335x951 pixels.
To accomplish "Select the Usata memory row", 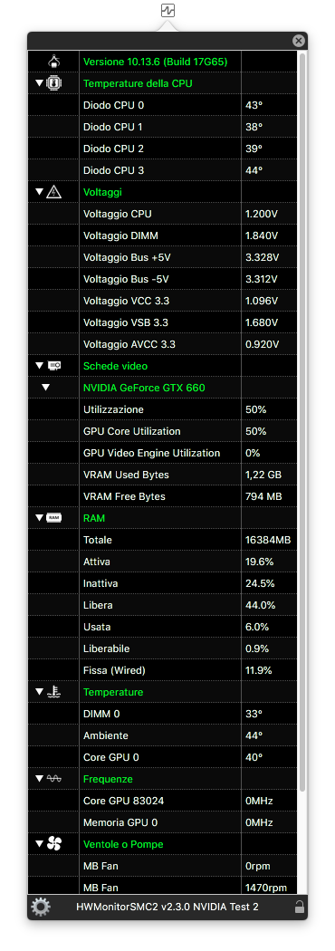I will 163,627.
